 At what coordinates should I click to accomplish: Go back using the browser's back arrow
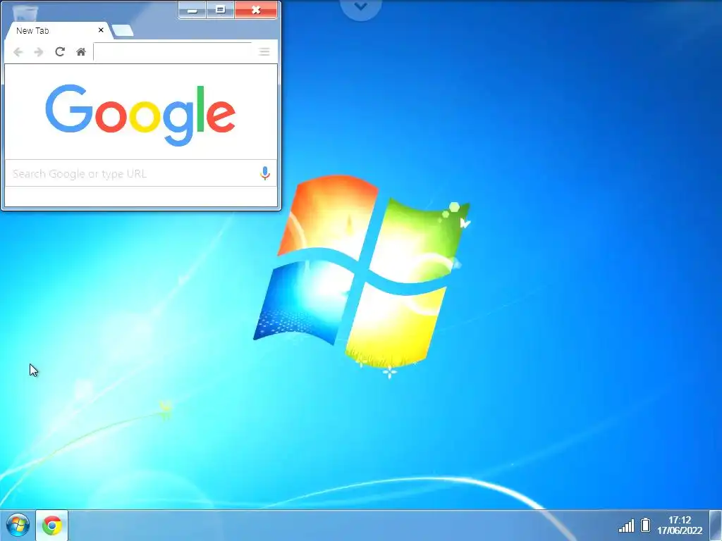(x=18, y=52)
